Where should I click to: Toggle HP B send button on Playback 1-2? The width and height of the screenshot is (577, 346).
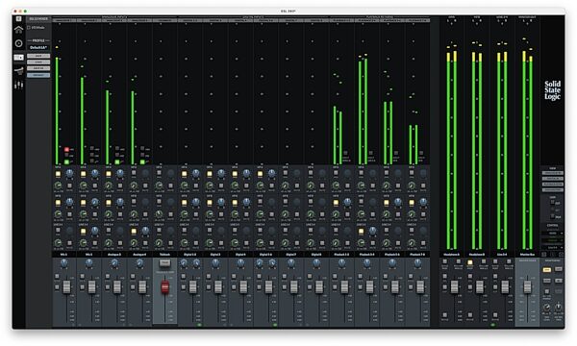(336, 202)
